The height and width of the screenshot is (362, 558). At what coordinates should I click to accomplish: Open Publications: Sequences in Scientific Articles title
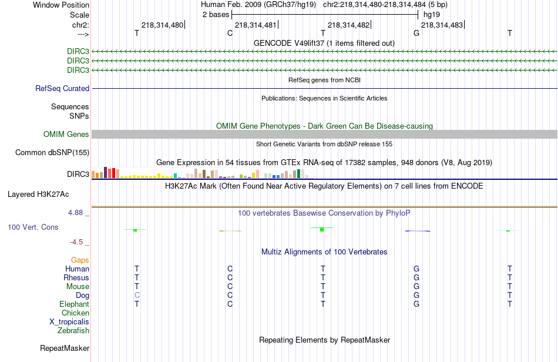[x=324, y=98]
